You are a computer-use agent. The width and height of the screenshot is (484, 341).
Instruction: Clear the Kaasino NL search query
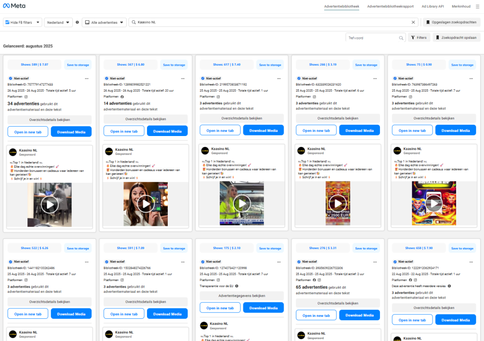(x=413, y=22)
